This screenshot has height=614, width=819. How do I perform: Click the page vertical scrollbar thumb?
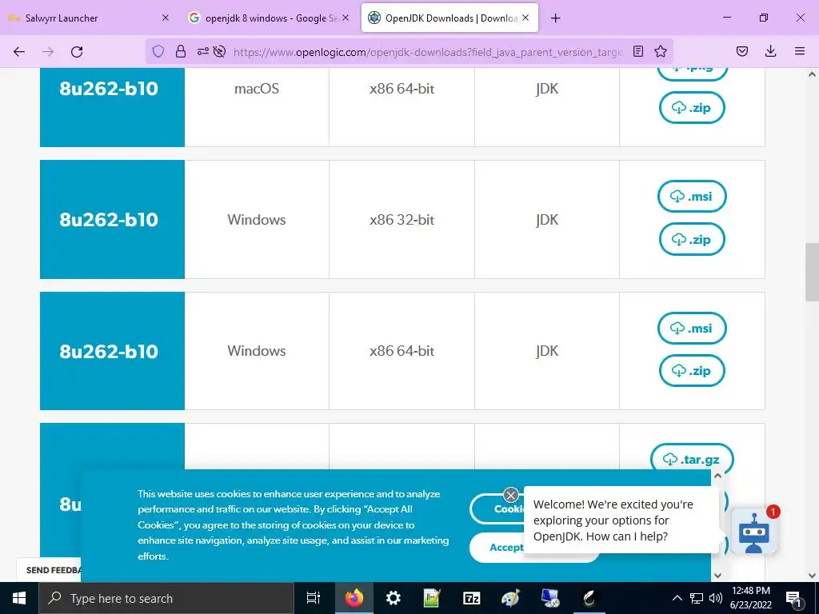point(812,272)
